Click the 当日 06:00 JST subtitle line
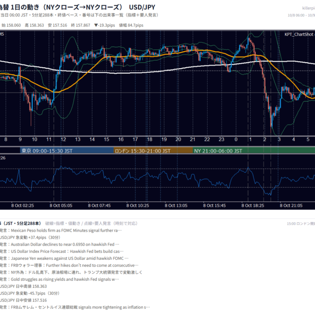The height and width of the screenshot is (315, 315). coord(79,15)
